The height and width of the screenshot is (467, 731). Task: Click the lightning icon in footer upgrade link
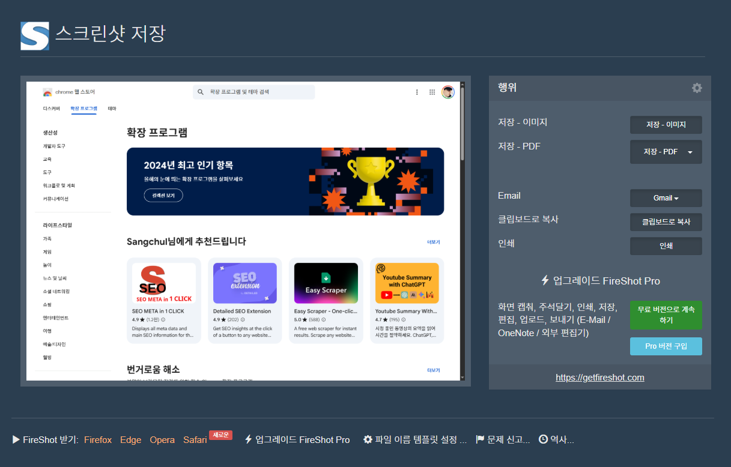pos(248,439)
